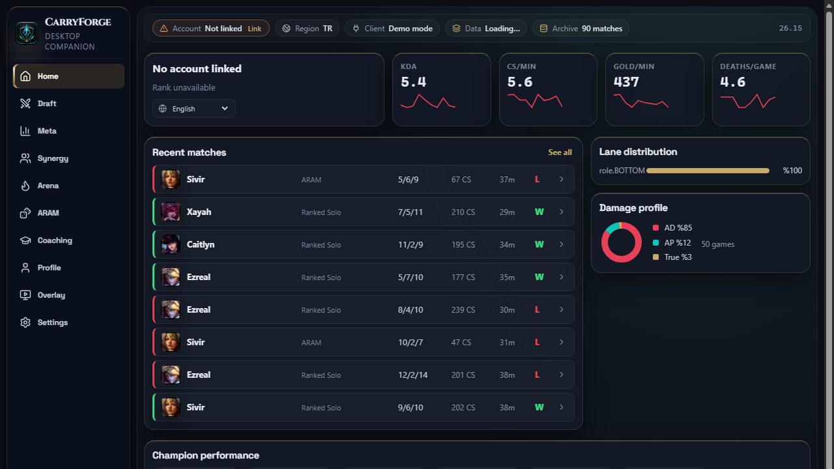Click the version number 26.15

tap(790, 29)
